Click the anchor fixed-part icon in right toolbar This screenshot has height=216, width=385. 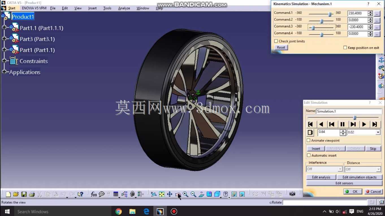tap(381, 60)
